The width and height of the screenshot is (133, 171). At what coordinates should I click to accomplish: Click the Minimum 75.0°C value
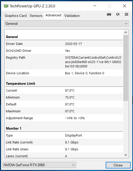pos(70,97)
